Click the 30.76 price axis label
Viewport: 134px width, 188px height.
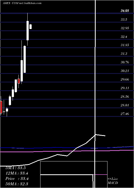point(125,62)
